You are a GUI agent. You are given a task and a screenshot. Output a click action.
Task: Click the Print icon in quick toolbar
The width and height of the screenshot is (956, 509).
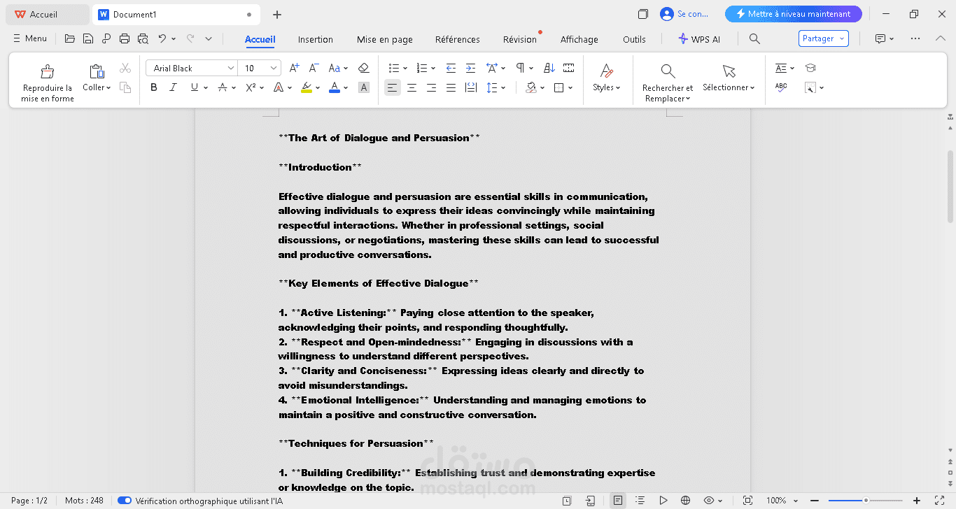point(125,39)
